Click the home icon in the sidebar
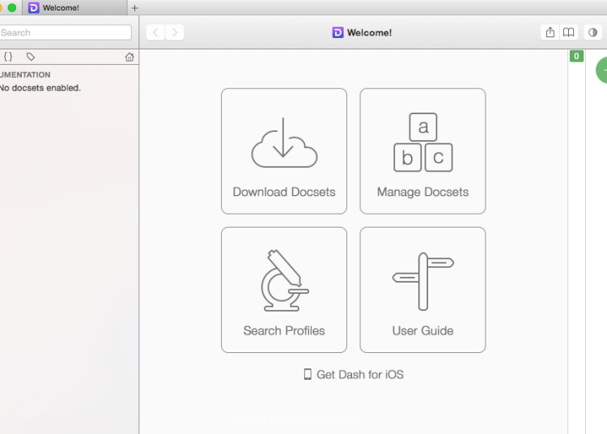This screenshot has height=434, width=607. pyautogui.click(x=129, y=57)
